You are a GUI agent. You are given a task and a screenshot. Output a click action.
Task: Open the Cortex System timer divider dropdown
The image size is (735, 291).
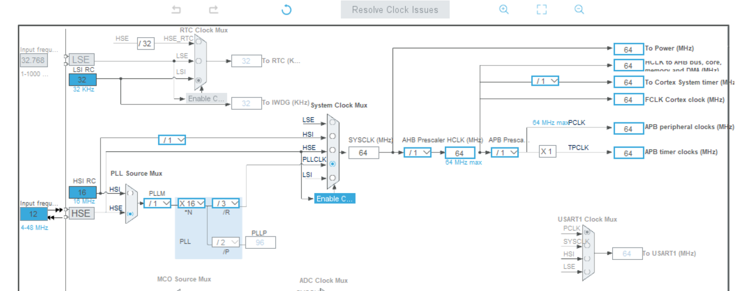pos(545,81)
